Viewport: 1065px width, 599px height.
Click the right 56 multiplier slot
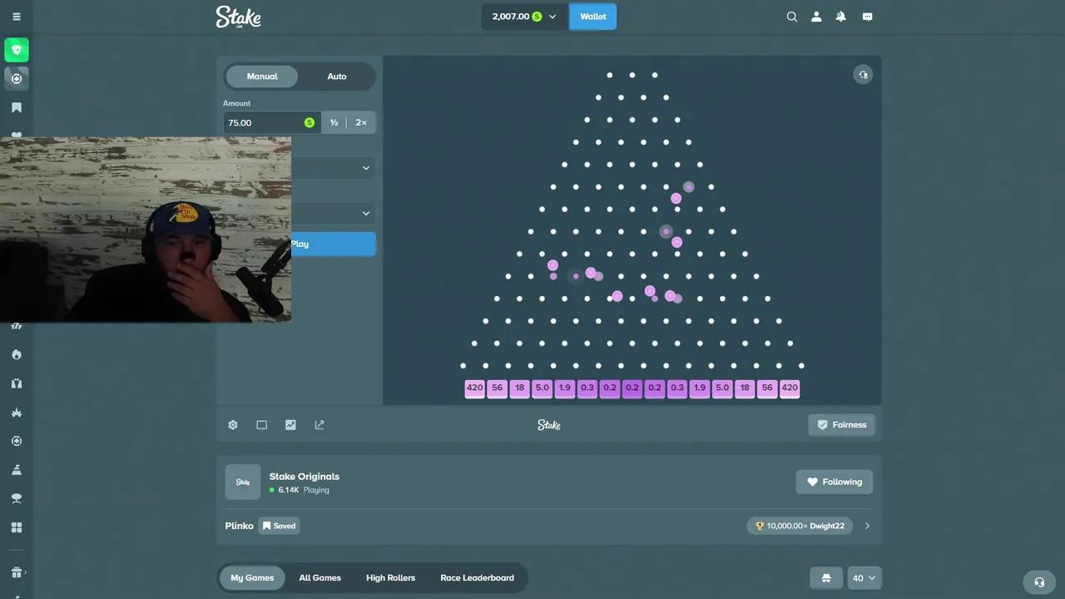[767, 388]
